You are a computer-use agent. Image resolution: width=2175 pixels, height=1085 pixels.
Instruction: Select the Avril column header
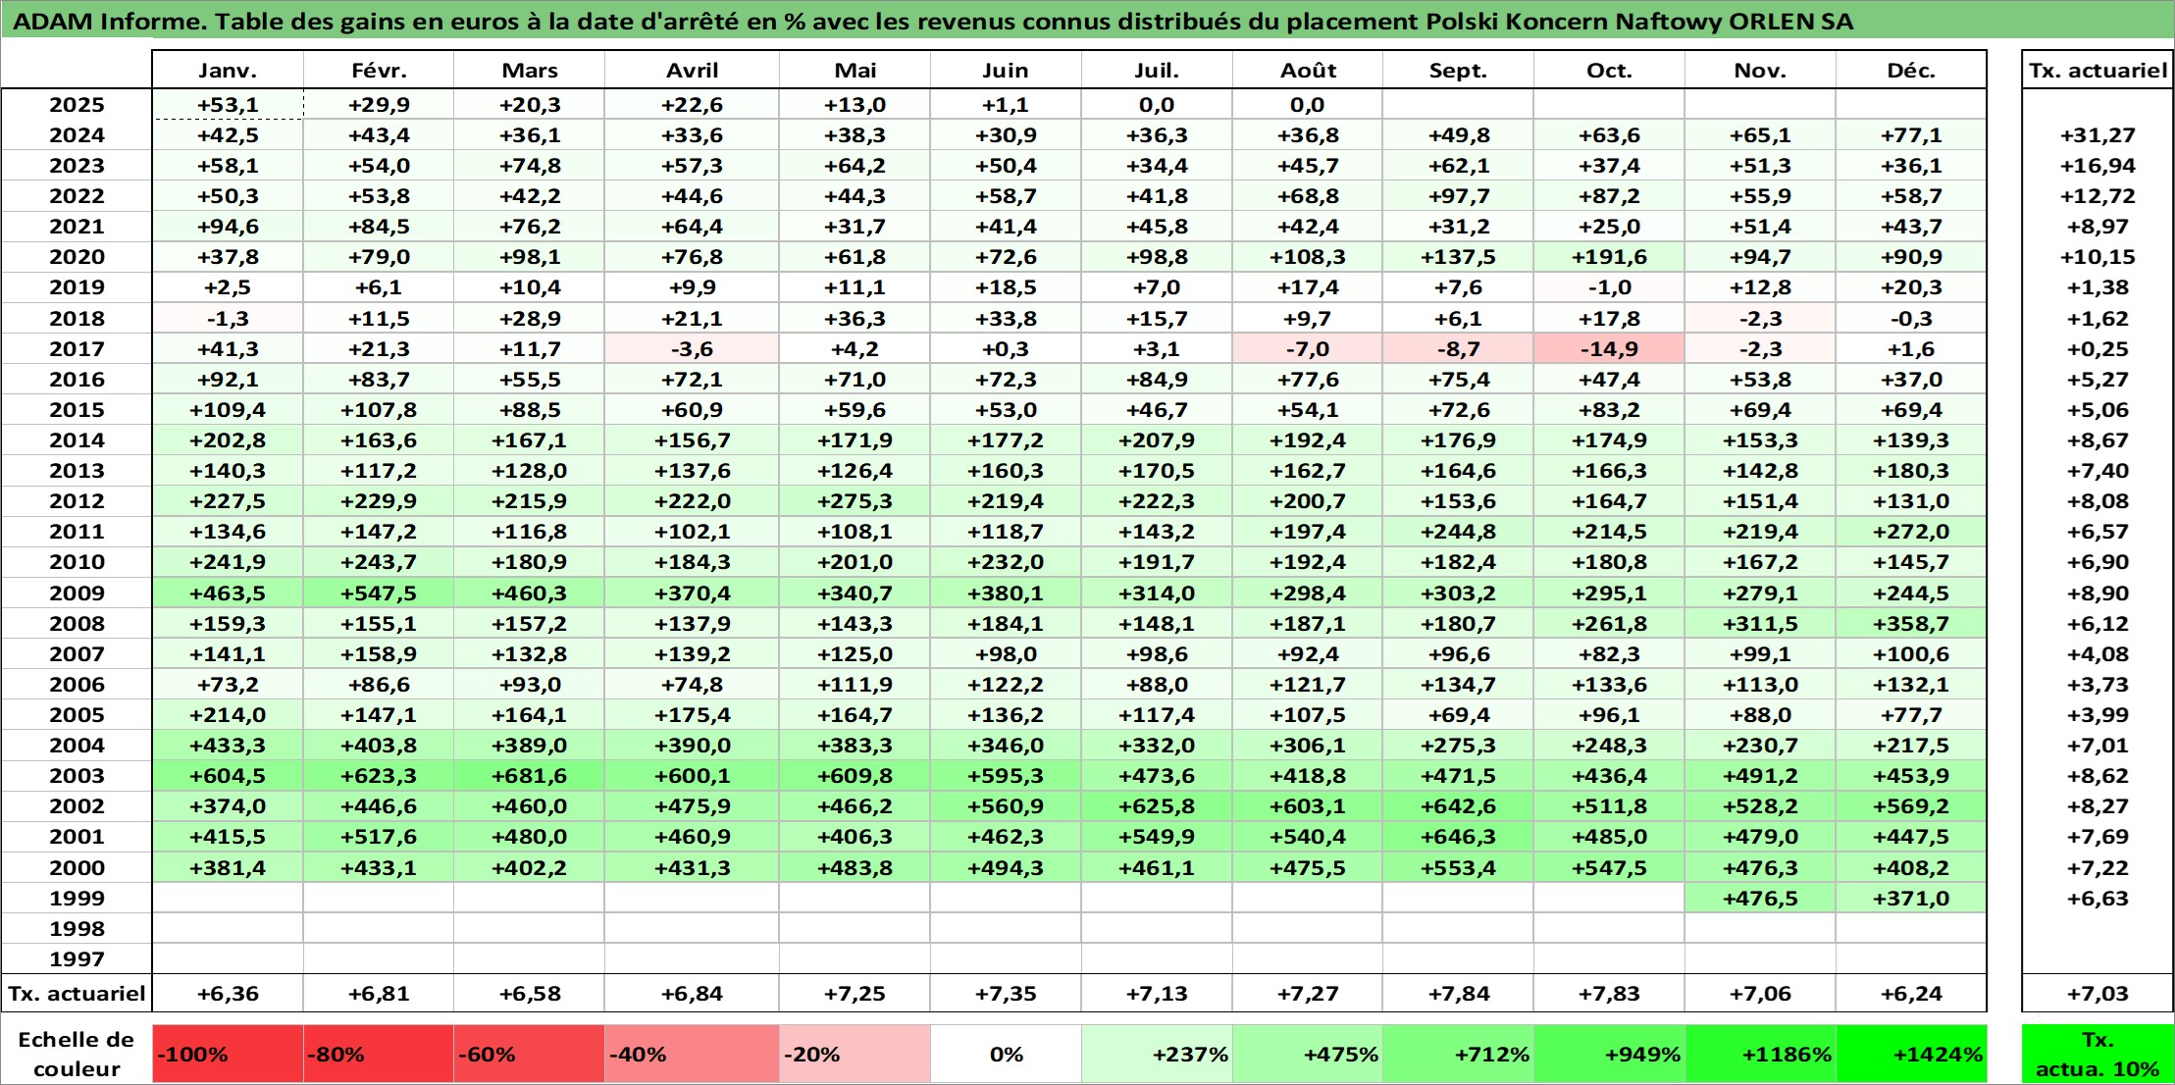click(693, 71)
